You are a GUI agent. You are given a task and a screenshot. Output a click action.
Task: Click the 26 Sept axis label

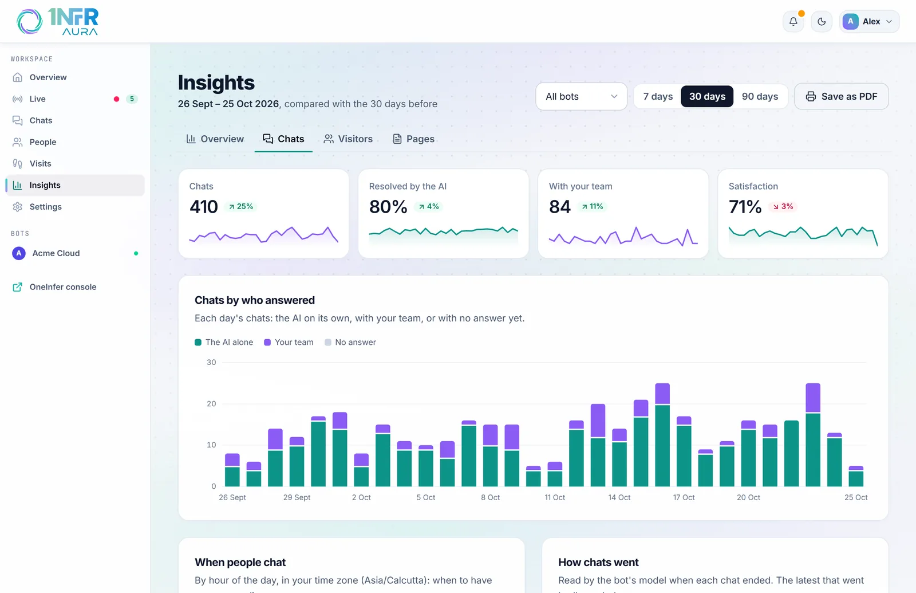pos(232,497)
